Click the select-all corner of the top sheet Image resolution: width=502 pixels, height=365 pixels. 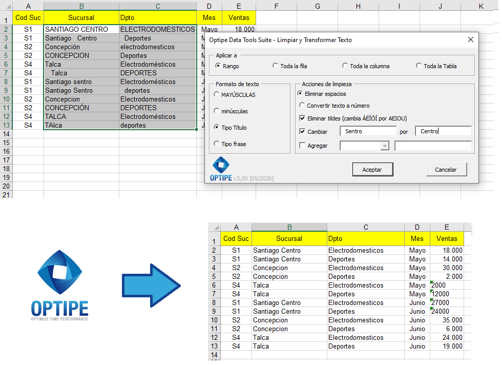coord(6,6)
